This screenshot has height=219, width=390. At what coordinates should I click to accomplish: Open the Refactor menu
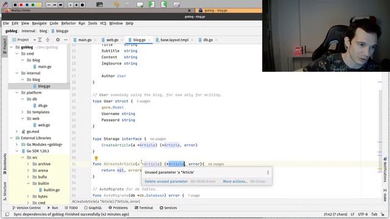point(68,23)
